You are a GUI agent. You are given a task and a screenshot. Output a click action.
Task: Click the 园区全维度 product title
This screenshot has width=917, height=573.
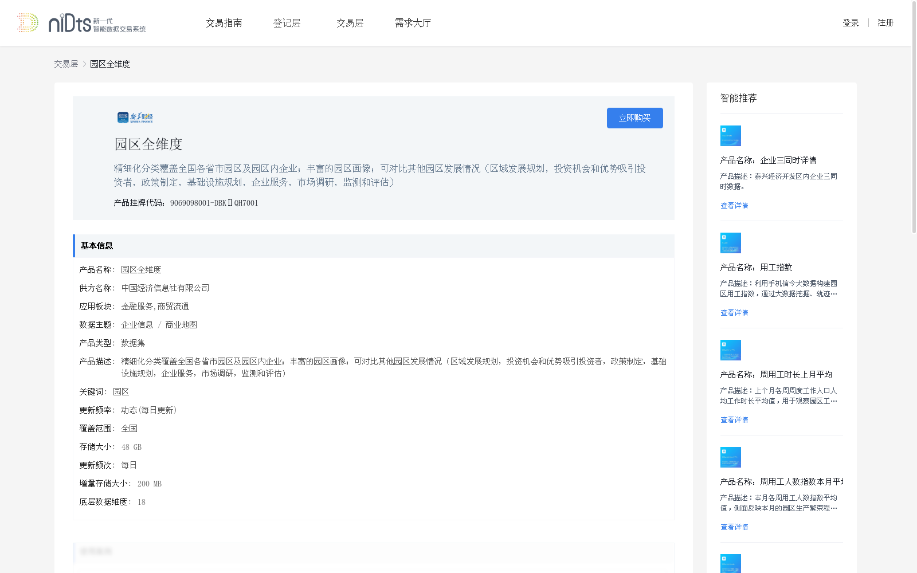coord(148,144)
